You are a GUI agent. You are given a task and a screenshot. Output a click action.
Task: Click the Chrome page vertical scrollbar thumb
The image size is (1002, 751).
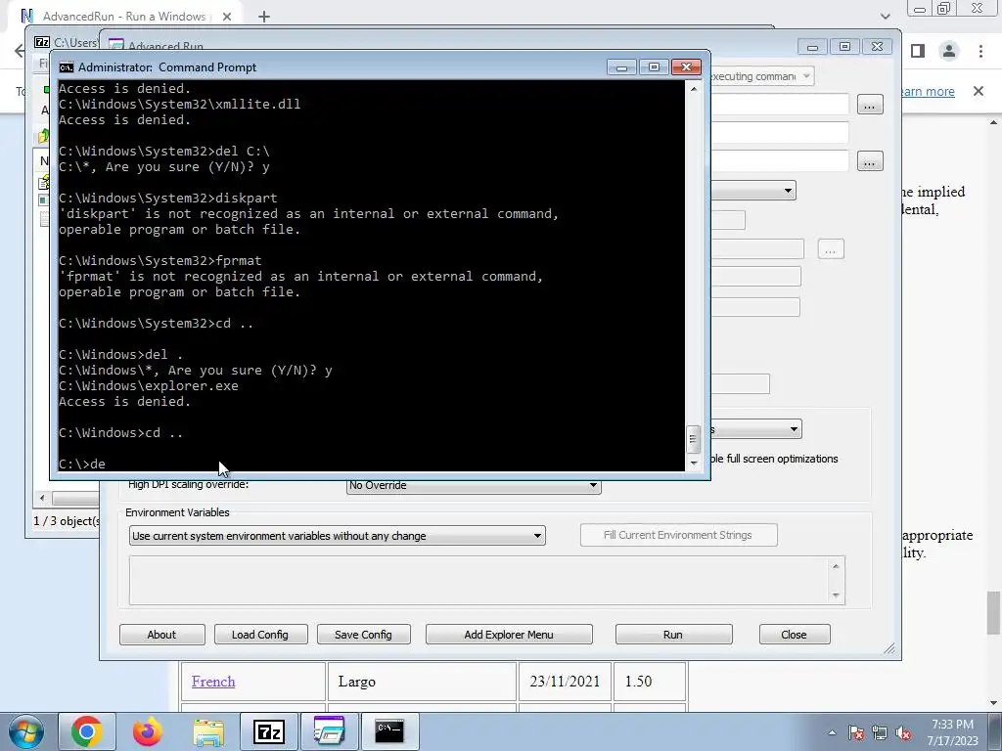993,614
